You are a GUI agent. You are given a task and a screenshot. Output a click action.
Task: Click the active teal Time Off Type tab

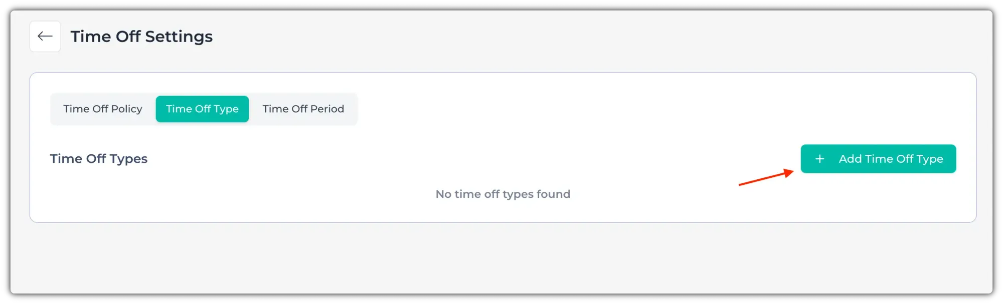[x=202, y=109]
